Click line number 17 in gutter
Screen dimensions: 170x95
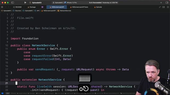pyautogui.click(x=7, y=69)
